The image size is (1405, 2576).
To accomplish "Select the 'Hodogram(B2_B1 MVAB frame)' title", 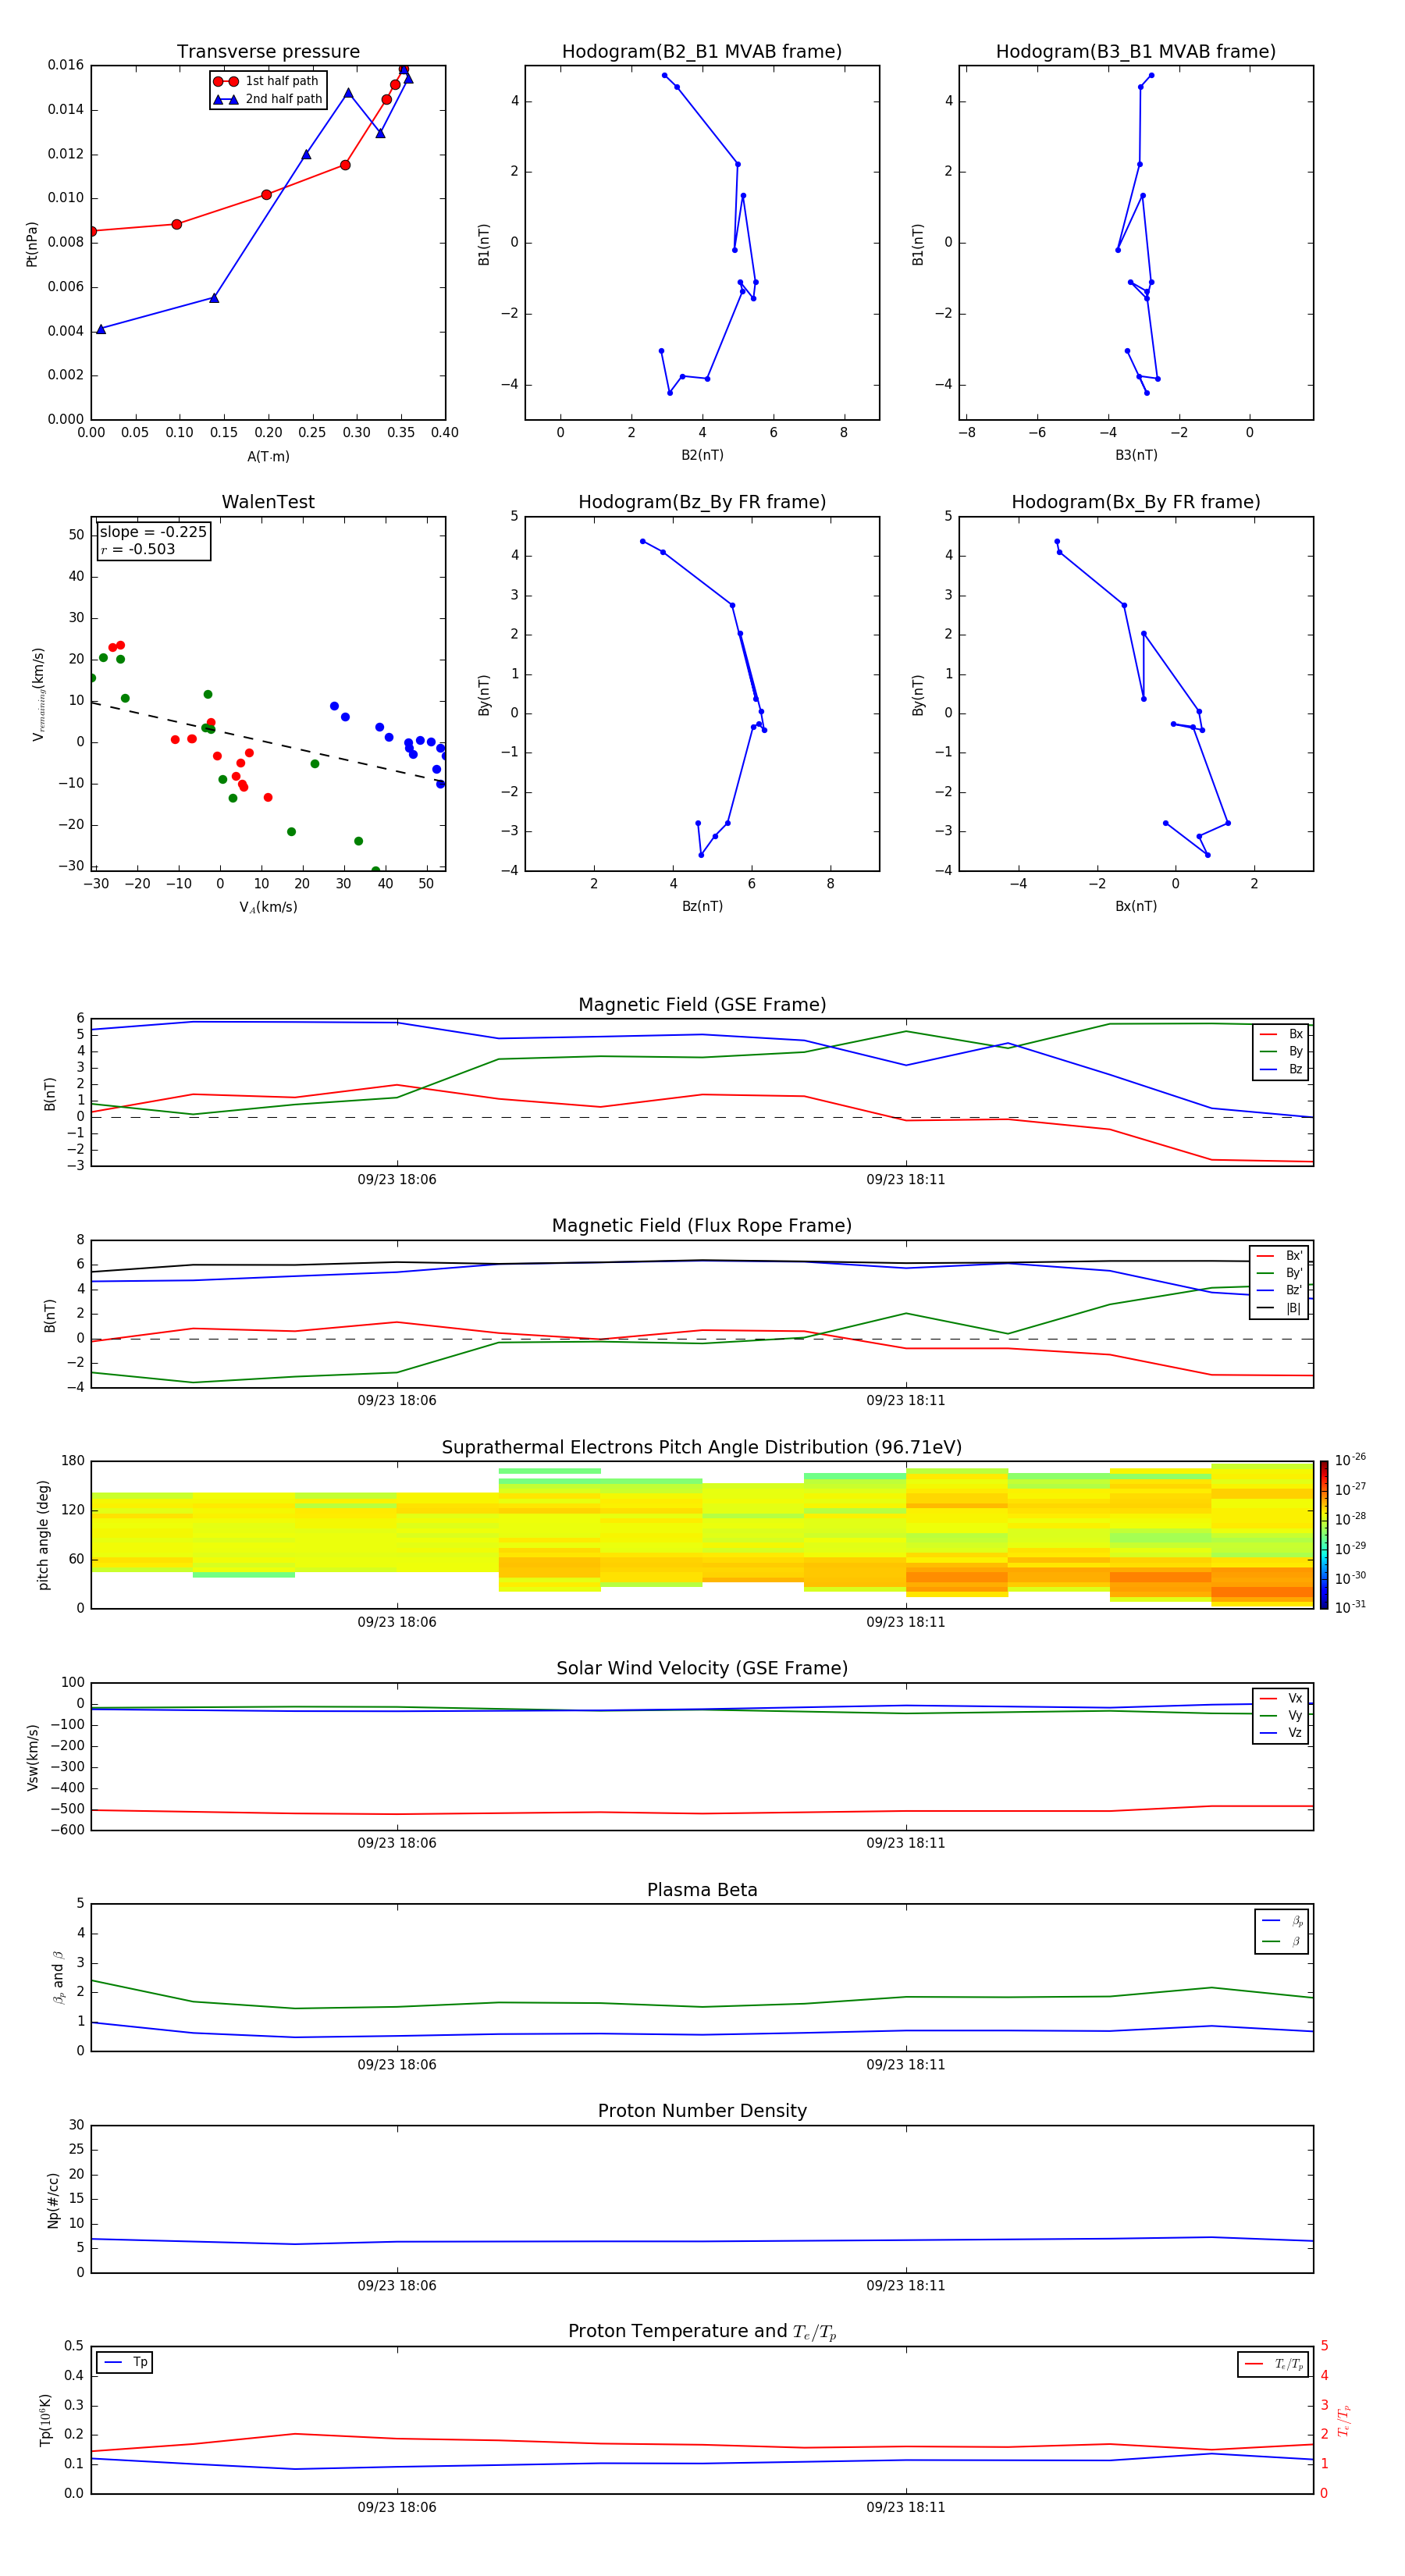I will 702,52.
